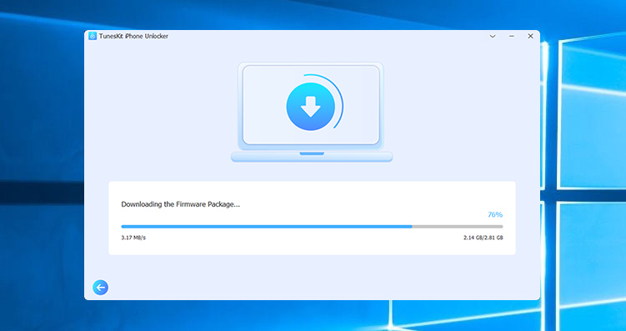Click the 2.14 GB/2.81 GB size text
Viewport: 626px width, 331px height.
[483, 238]
